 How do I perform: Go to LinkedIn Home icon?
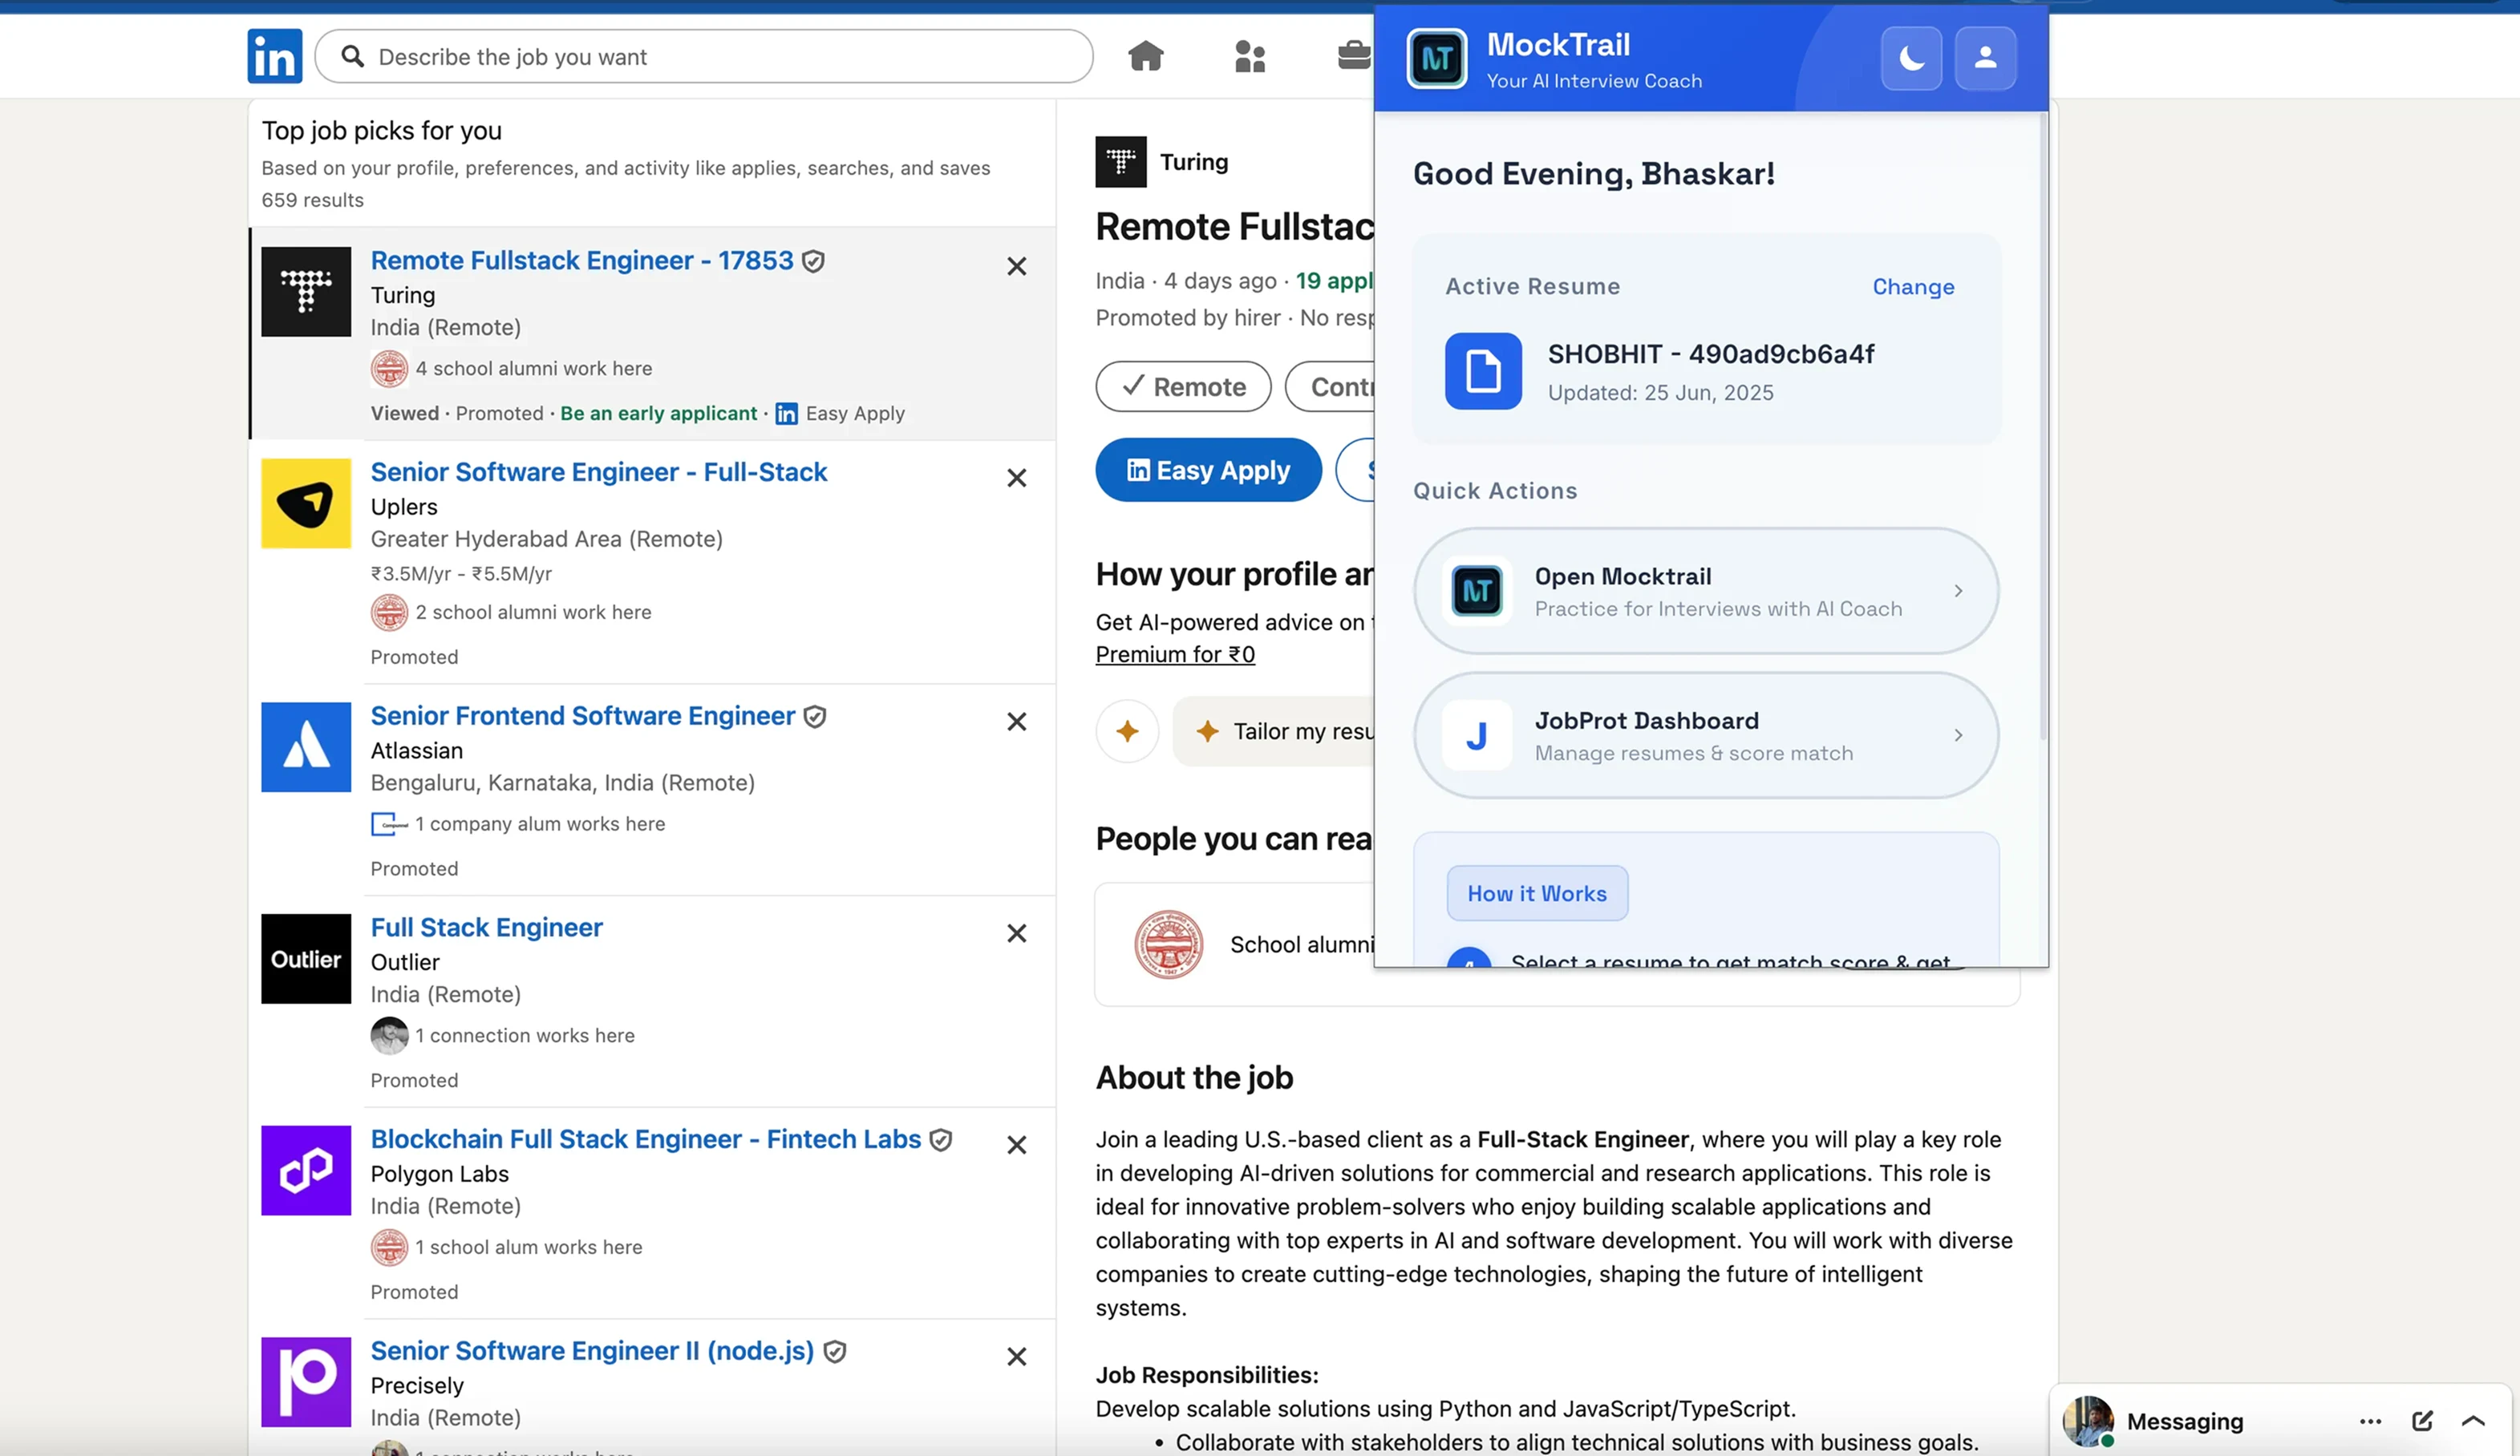coord(1146,56)
